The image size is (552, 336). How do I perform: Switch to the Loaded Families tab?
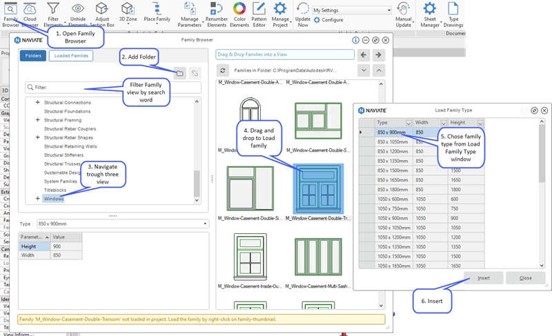pyautogui.click(x=71, y=55)
